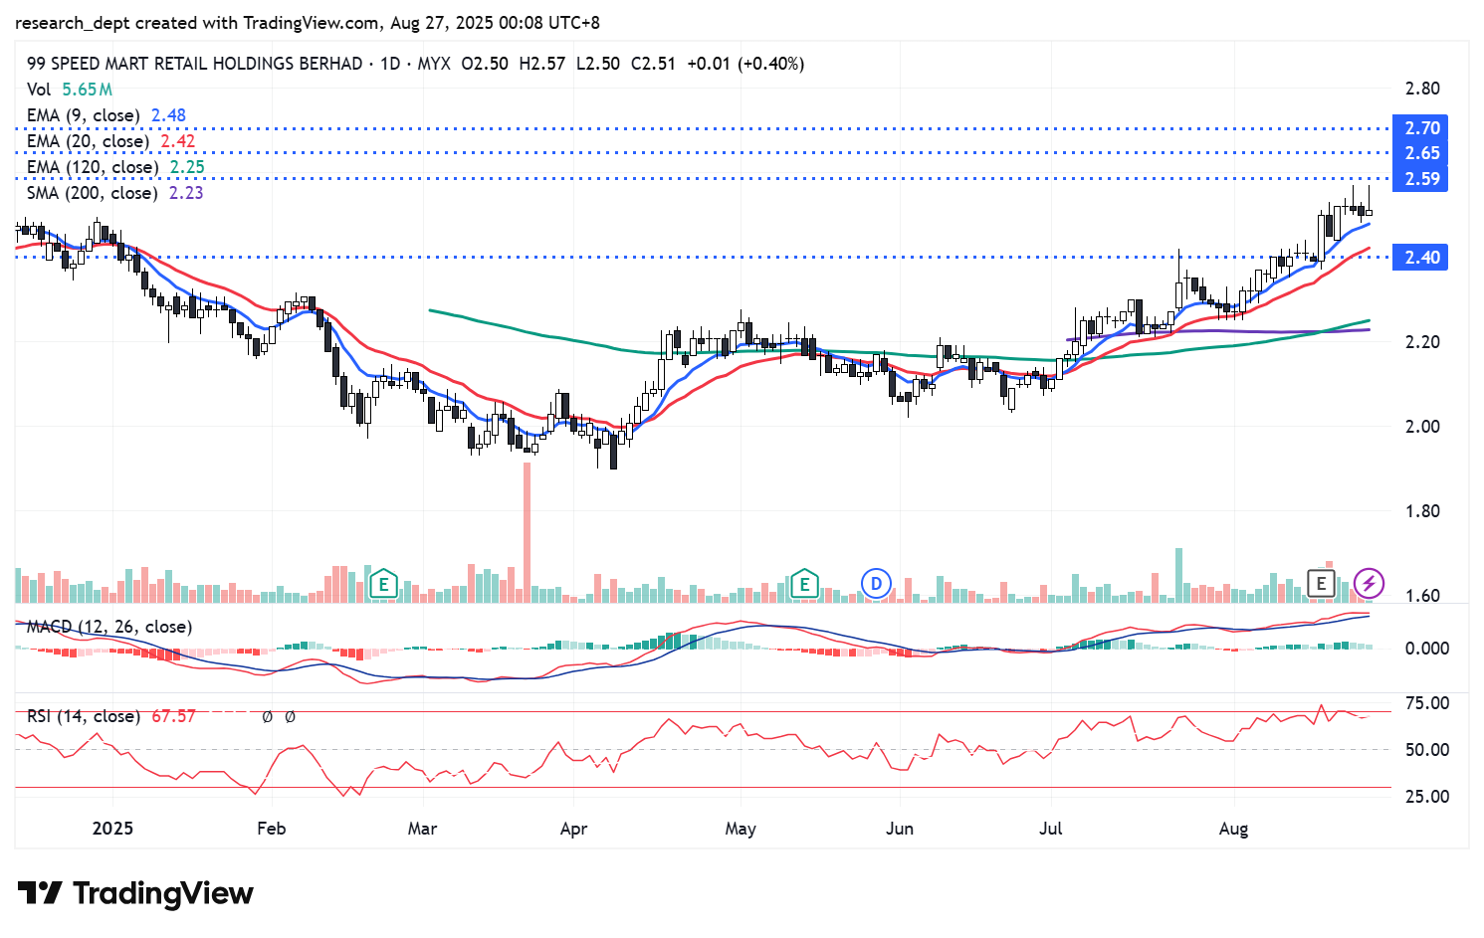Click the open price O2.50
Viewport: 1484px width, 938px height.
coord(485,64)
